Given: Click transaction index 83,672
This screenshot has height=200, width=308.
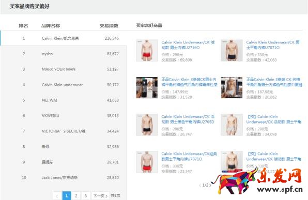Looking at the screenshot, I should (113, 54).
